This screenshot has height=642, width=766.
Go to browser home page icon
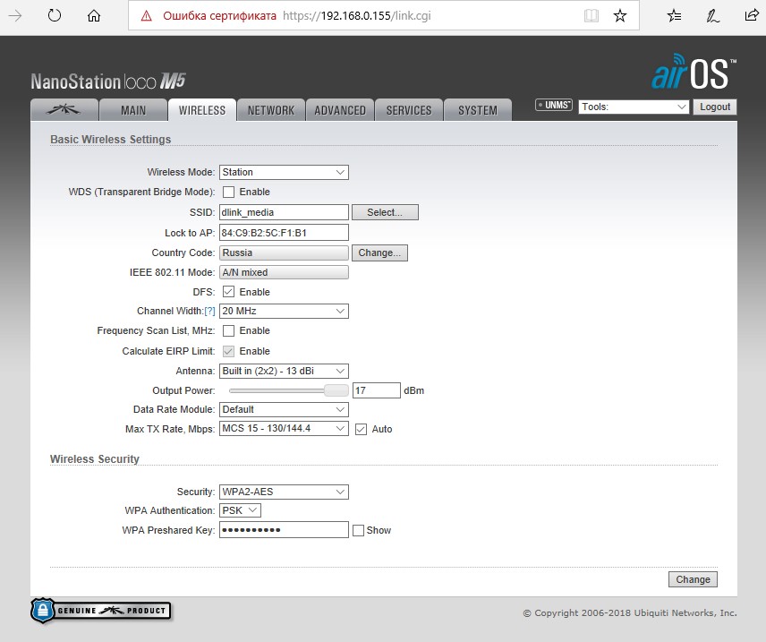pos(94,15)
